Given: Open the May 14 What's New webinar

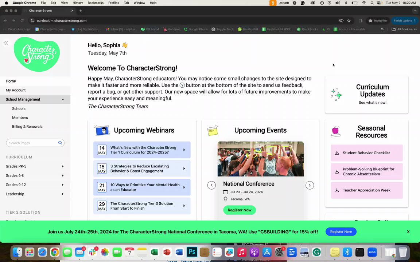Looking at the screenshot, I should tap(142, 150).
